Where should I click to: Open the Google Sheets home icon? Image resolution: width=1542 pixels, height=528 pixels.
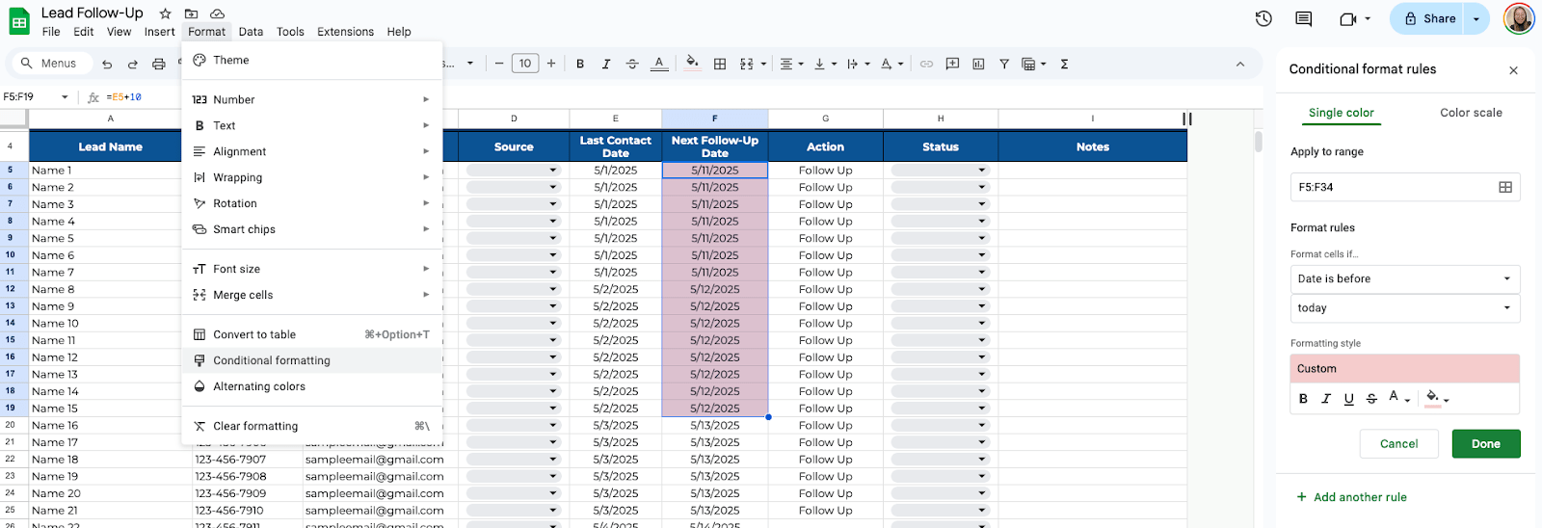click(19, 21)
